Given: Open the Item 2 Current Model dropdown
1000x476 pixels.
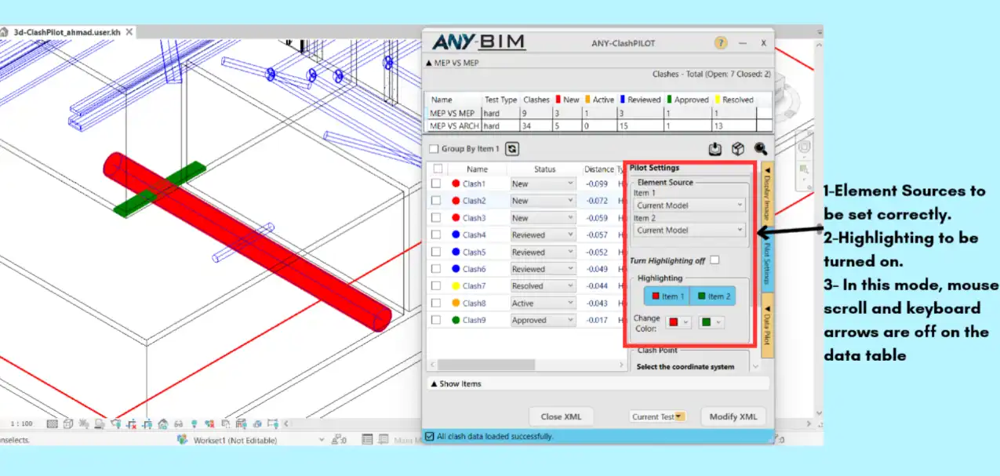Looking at the screenshot, I should click(689, 230).
